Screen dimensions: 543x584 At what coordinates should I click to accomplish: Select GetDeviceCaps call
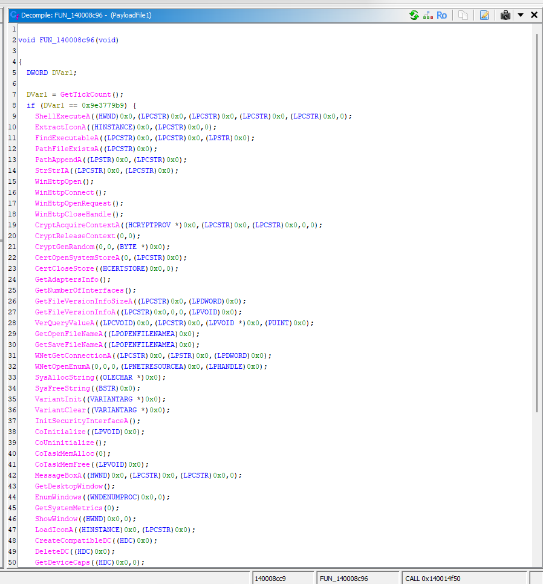62,562
